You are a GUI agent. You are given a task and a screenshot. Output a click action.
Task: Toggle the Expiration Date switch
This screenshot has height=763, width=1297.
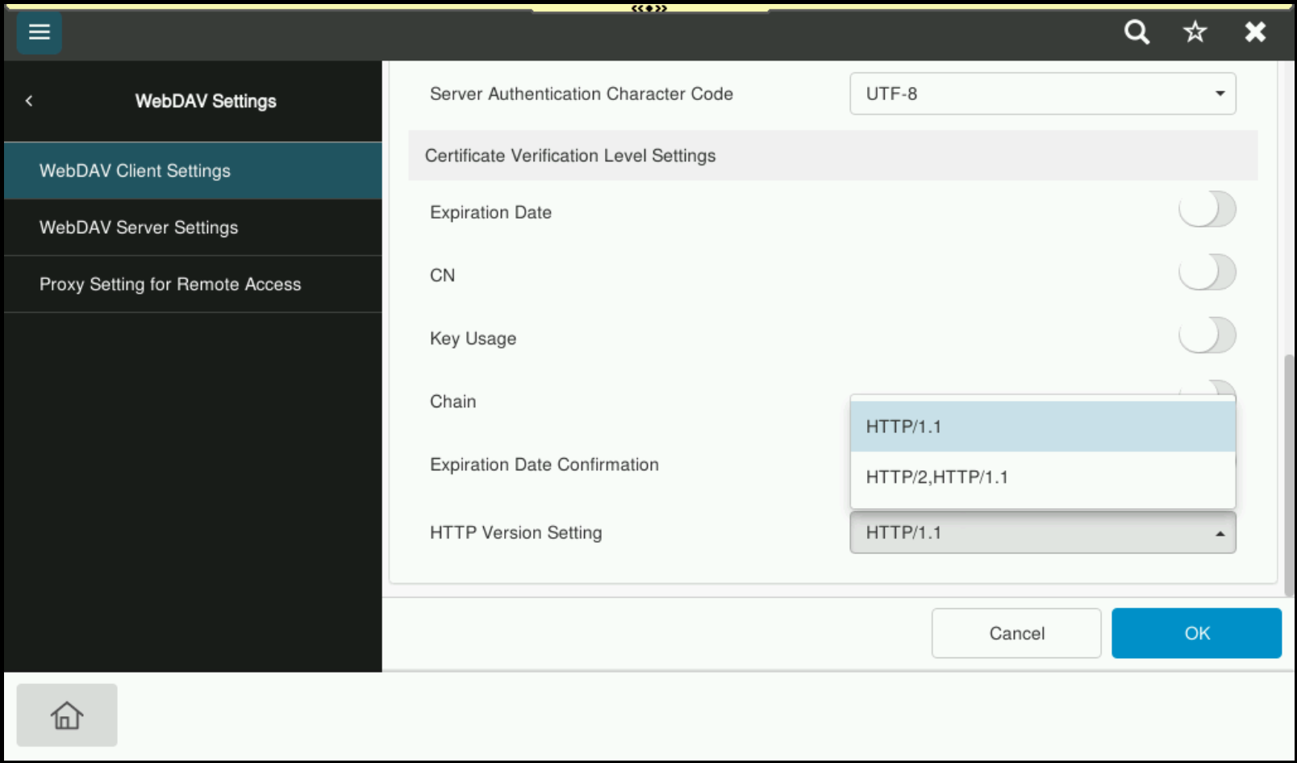pyautogui.click(x=1207, y=210)
